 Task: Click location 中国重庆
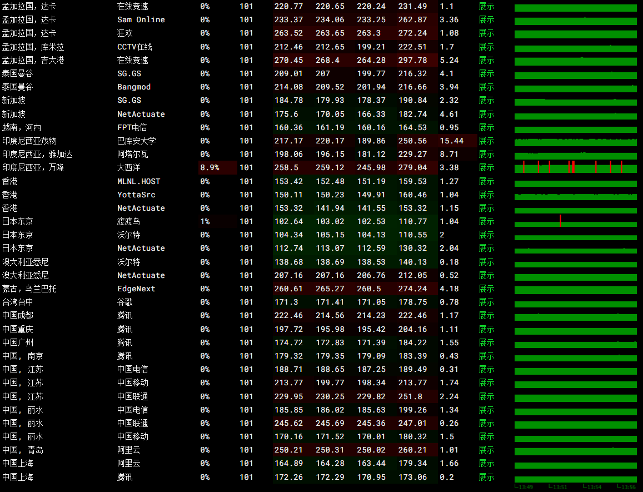[18, 329]
